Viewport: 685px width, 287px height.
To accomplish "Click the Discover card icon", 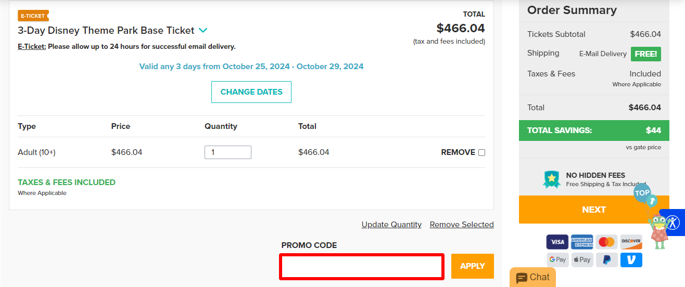I will pos(631,242).
